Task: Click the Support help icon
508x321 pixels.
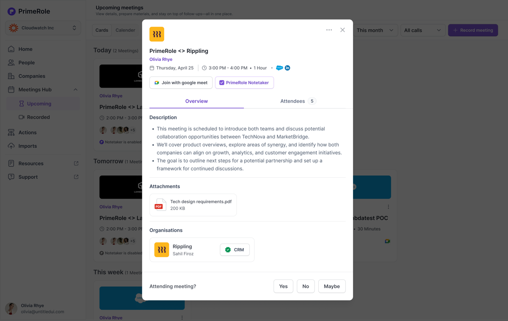Action: pyautogui.click(x=11, y=177)
